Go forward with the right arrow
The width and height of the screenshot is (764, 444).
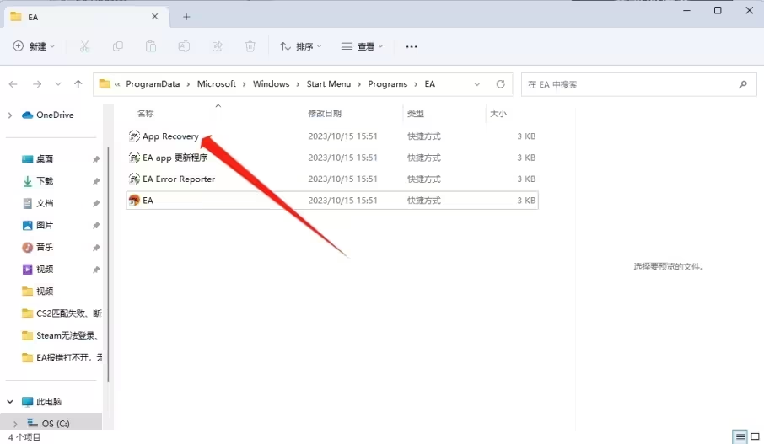click(37, 84)
